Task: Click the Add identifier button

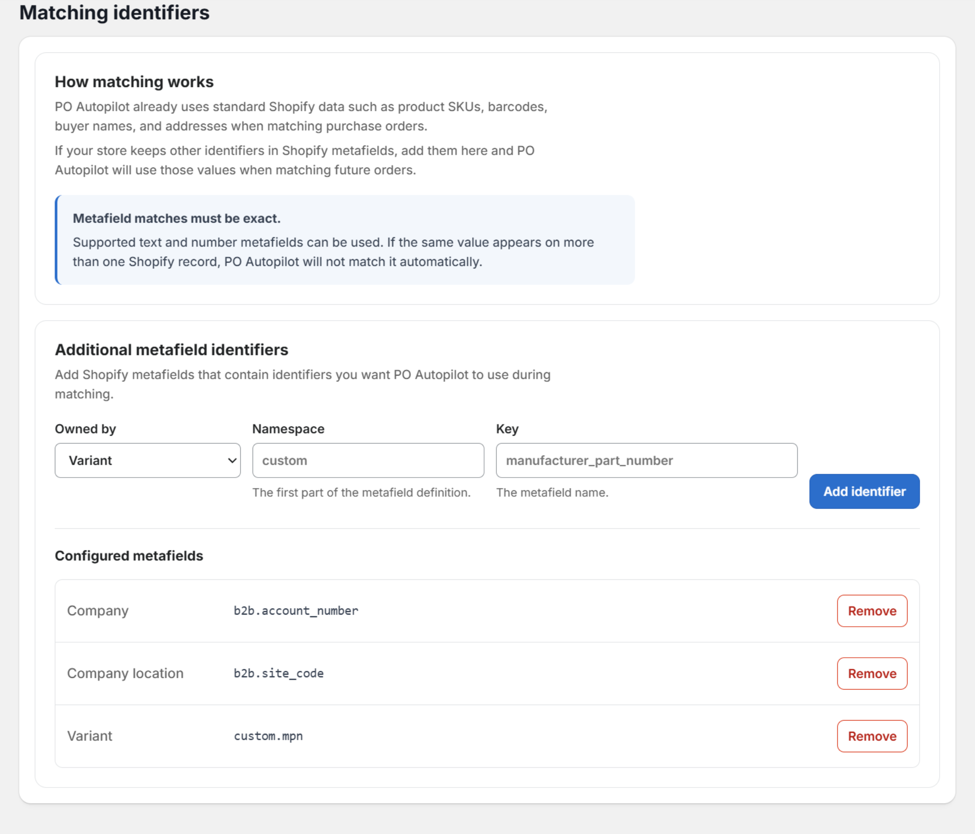Action: point(864,491)
